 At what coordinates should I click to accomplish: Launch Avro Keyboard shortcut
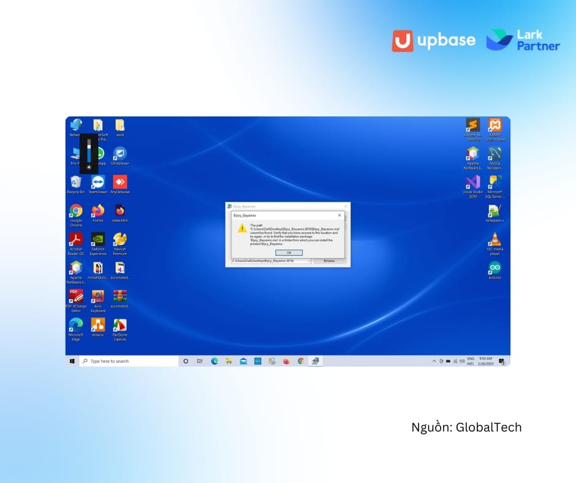(97, 301)
